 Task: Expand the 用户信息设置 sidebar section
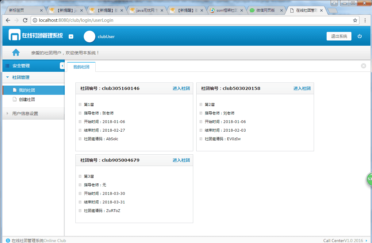tap(33, 114)
